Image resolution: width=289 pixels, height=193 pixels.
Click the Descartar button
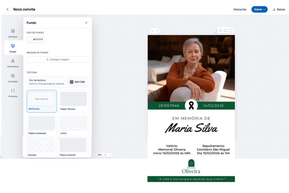(x=240, y=10)
